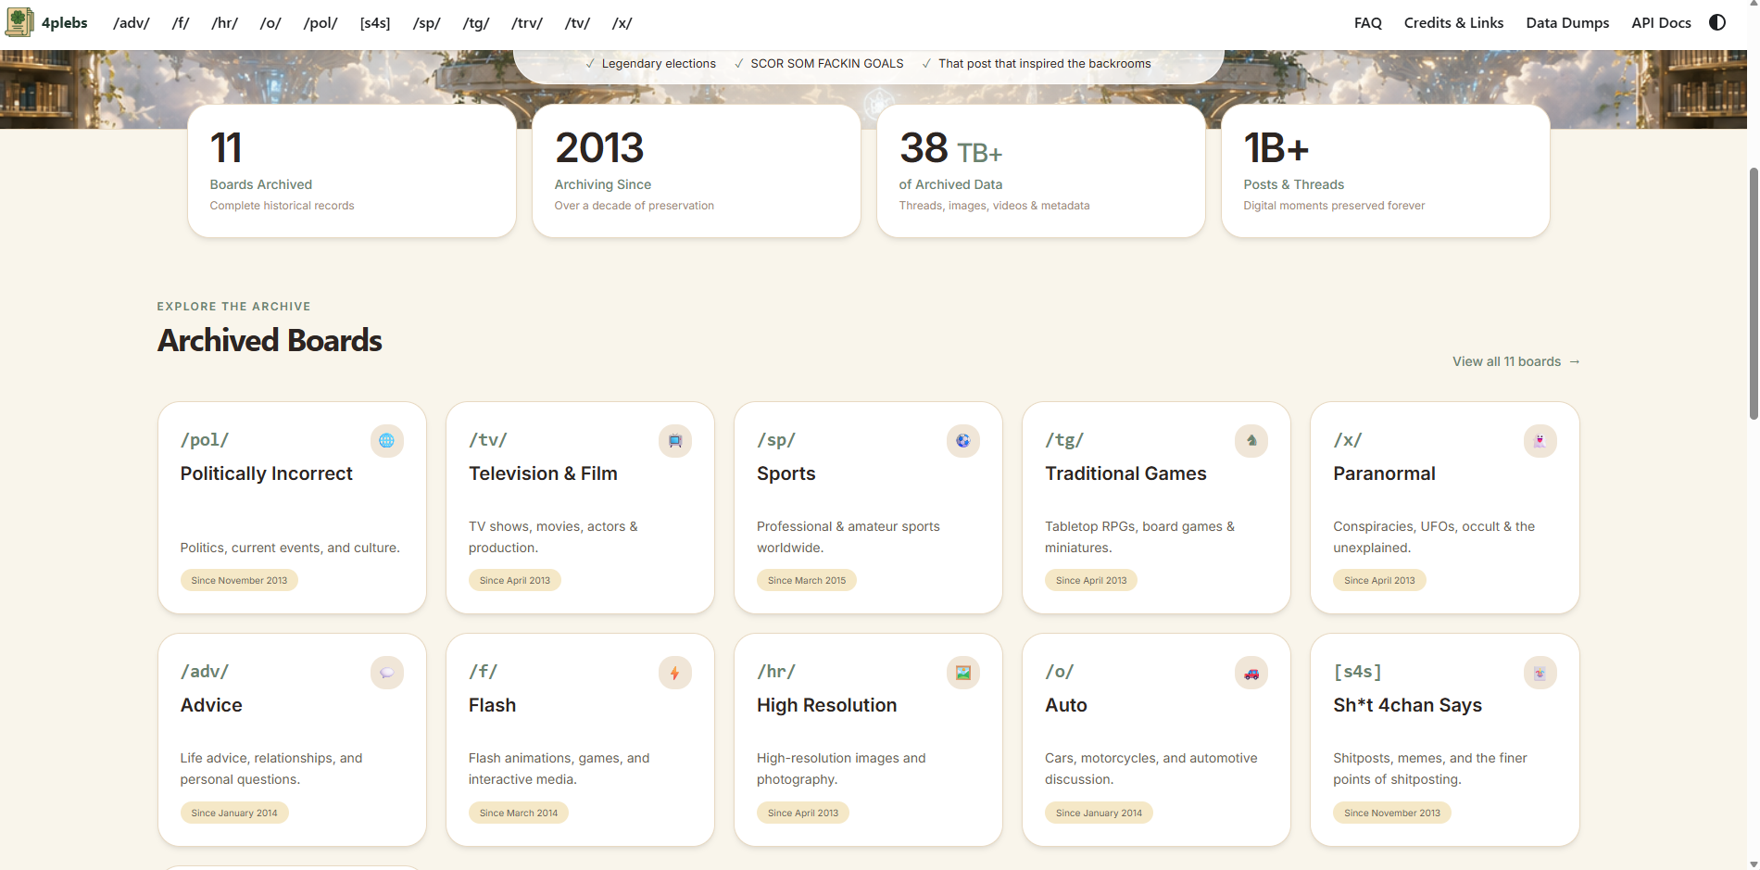Viewport: 1760px width, 870px height.
Task: Click the Since November 2013 badge on [s4s]
Action: (1392, 813)
